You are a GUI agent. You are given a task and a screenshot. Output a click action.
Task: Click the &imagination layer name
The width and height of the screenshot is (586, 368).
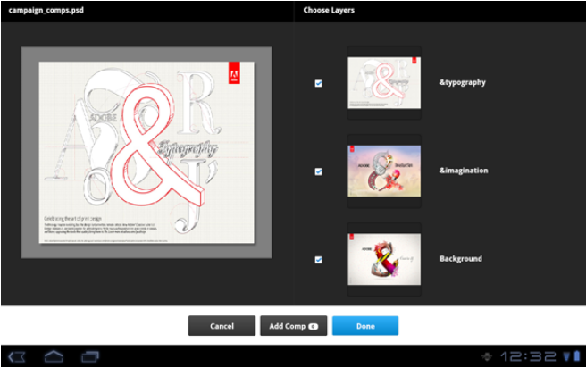(x=464, y=171)
